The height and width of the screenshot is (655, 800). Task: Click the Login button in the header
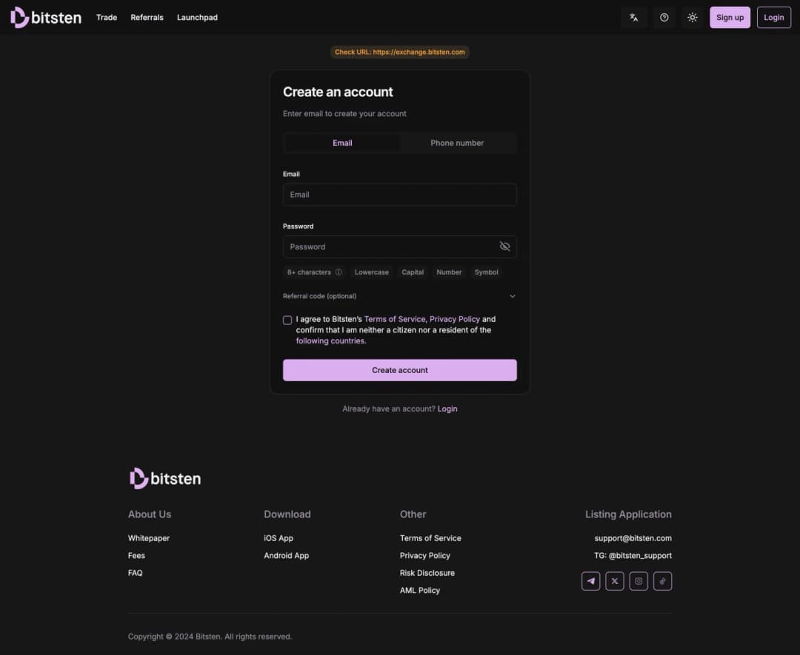pyautogui.click(x=774, y=17)
